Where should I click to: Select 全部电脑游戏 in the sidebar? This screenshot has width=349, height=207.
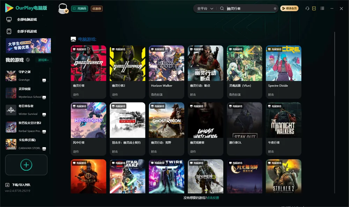tap(27, 20)
